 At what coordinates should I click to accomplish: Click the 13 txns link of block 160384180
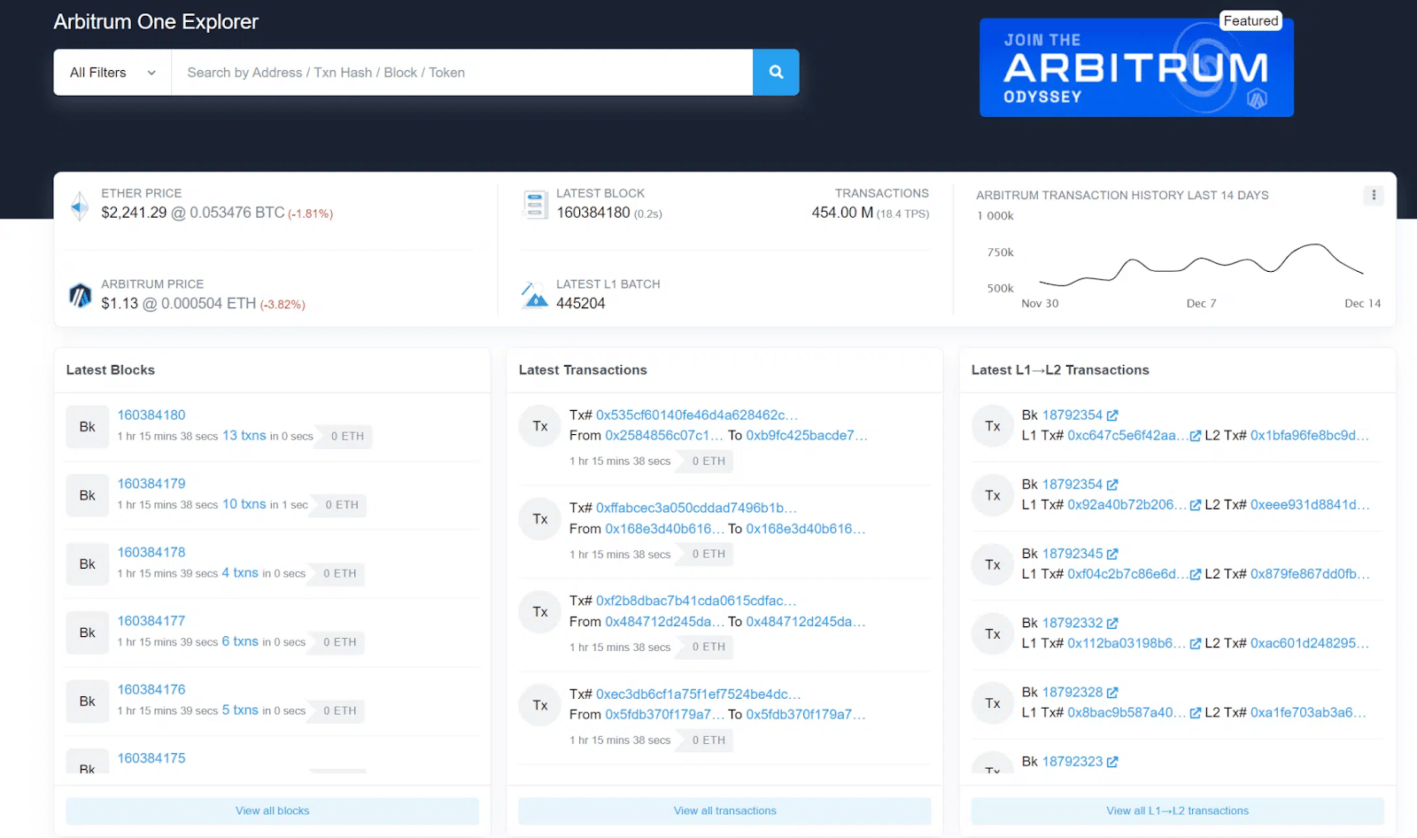pos(244,435)
